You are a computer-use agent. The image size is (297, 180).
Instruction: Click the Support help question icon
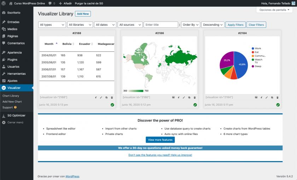[x=16, y=107]
